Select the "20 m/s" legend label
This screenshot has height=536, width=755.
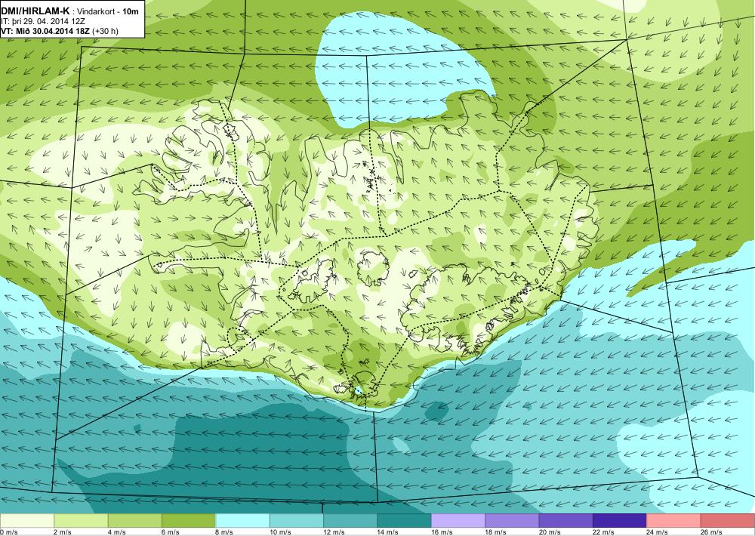pyautogui.click(x=550, y=532)
